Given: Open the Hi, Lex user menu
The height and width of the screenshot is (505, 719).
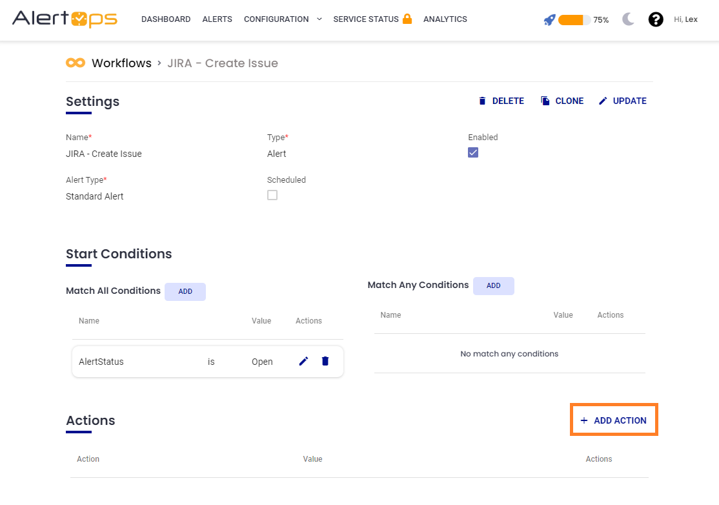Looking at the screenshot, I should tap(685, 19).
